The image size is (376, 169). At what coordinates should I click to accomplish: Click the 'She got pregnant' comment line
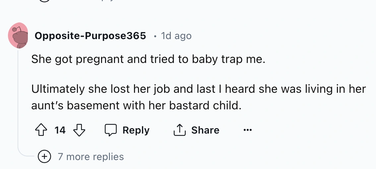pyautogui.click(x=148, y=59)
